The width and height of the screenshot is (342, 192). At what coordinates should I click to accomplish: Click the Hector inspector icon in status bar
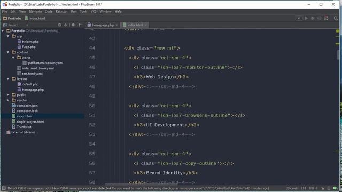pyautogui.click(x=329, y=188)
